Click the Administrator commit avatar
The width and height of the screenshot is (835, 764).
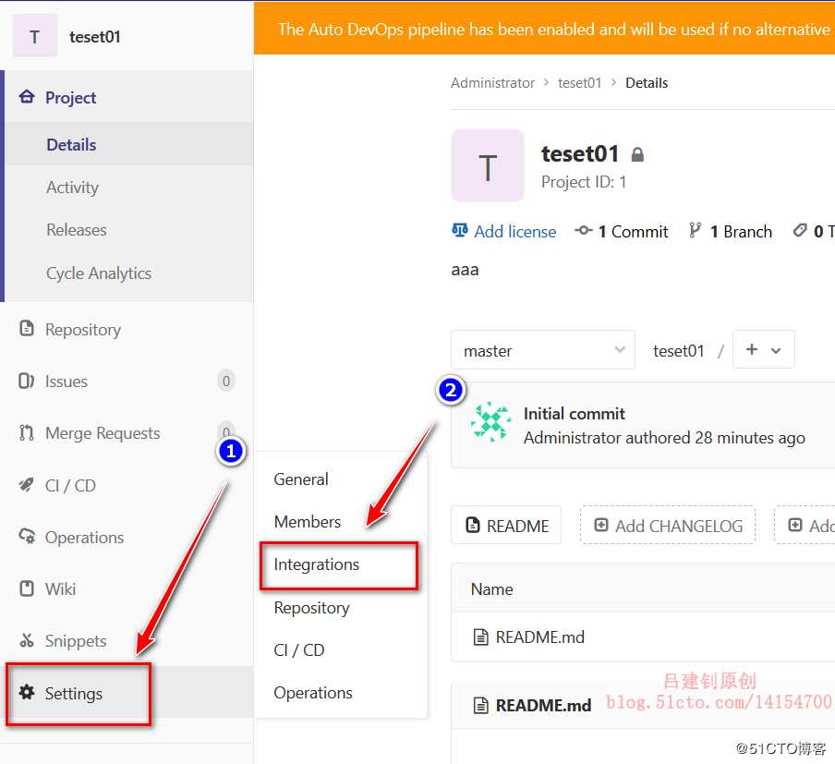tap(490, 422)
